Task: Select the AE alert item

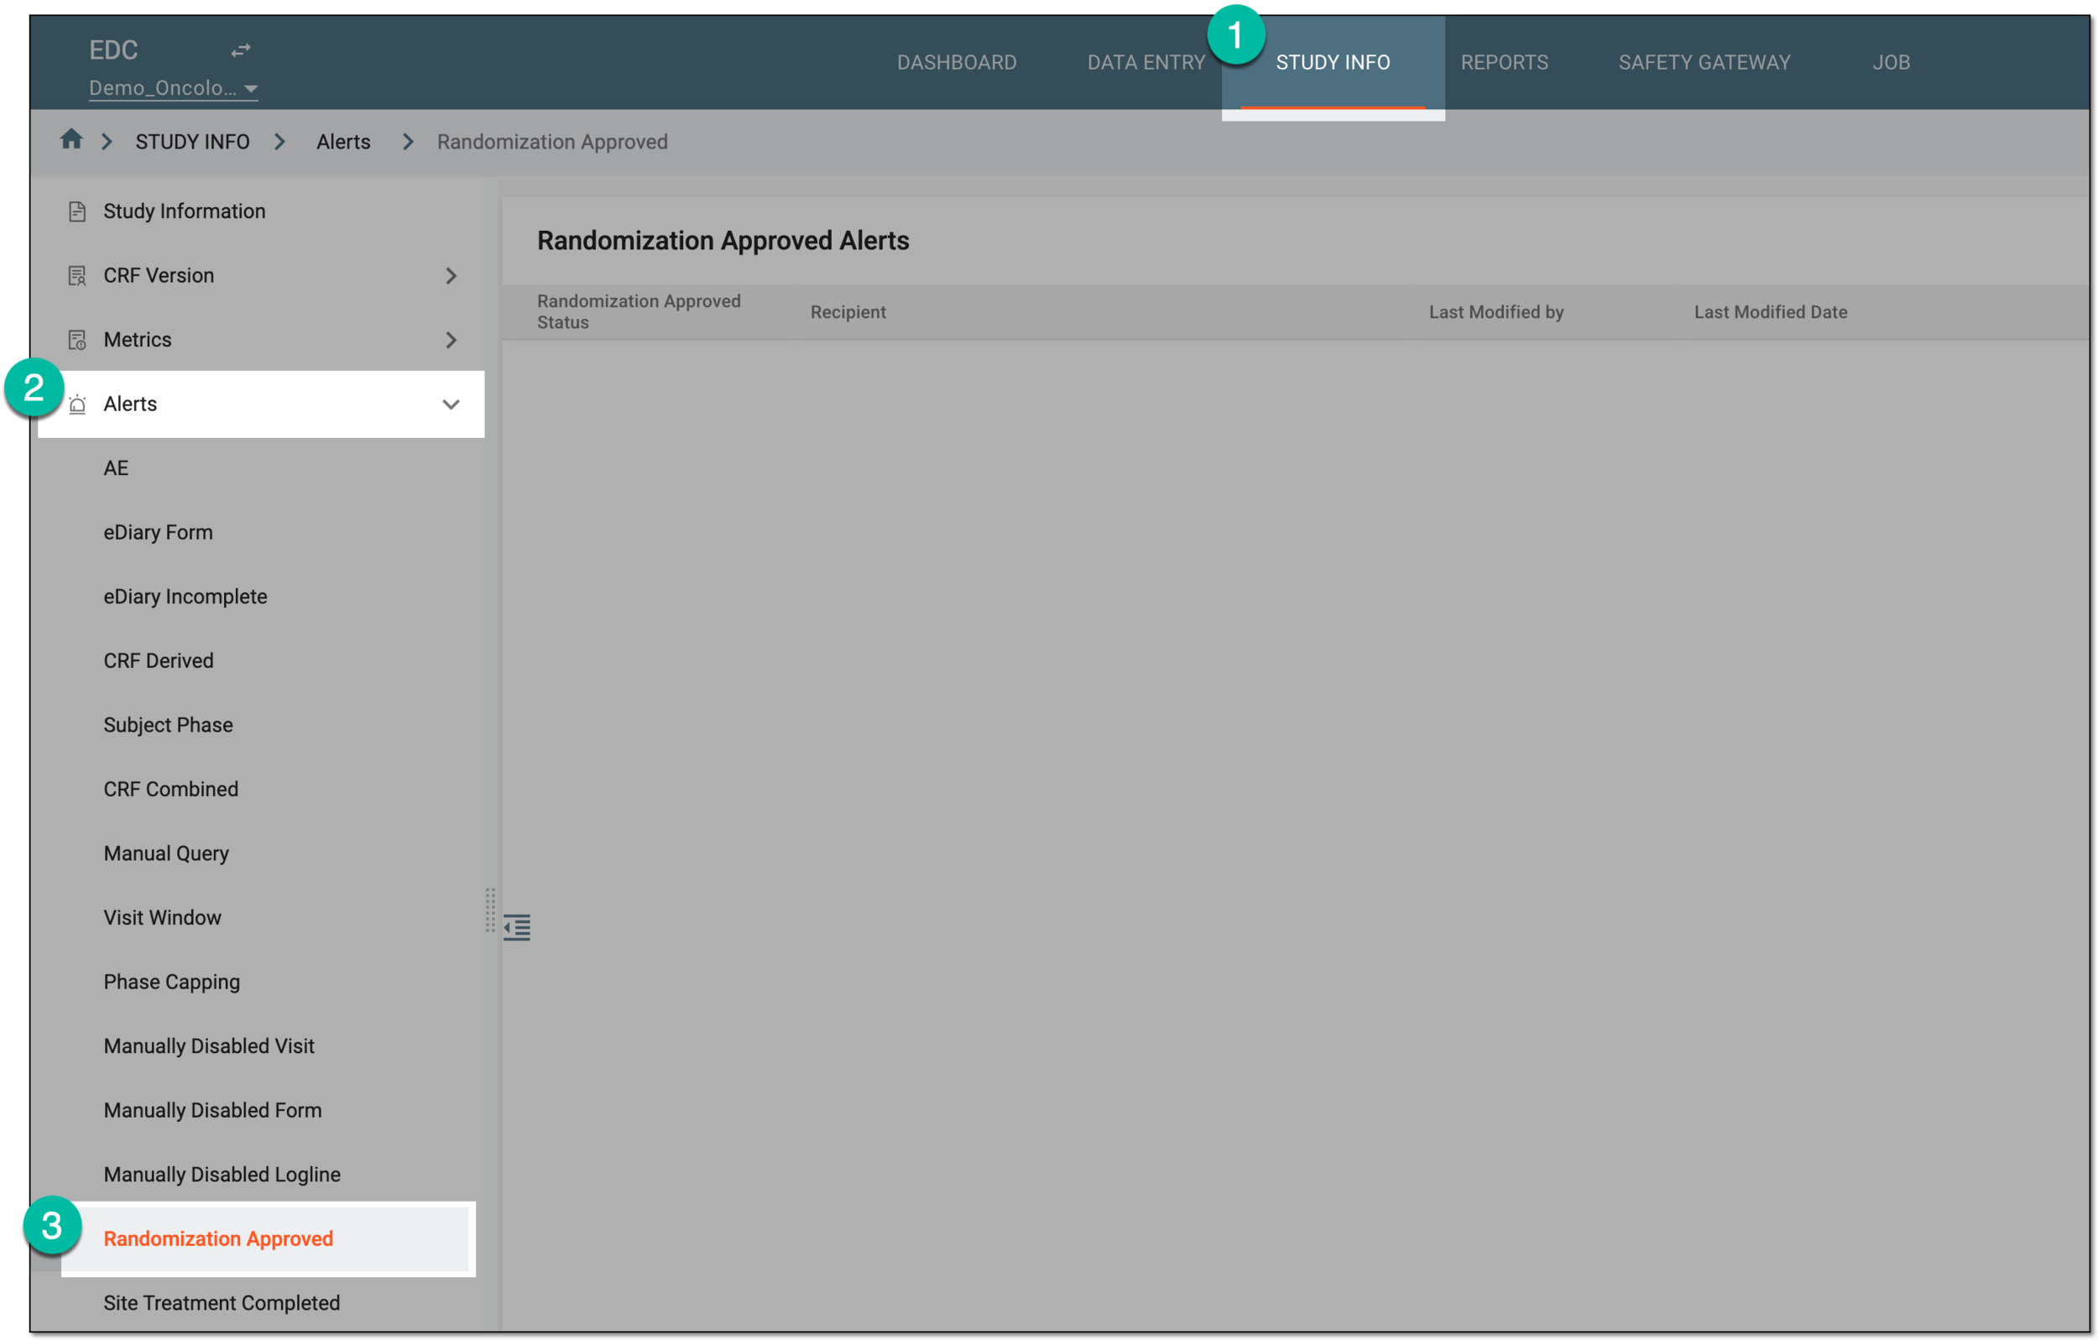Action: 116,469
